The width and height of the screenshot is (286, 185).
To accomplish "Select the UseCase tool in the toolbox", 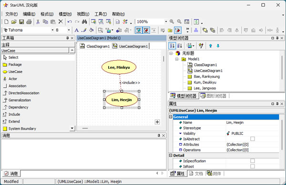I will pos(38,72).
